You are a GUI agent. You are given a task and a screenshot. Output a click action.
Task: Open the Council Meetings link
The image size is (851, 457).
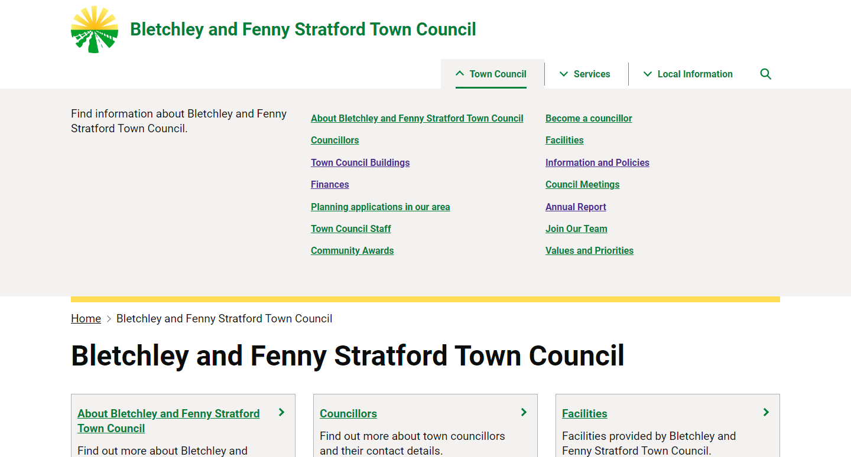coord(583,184)
